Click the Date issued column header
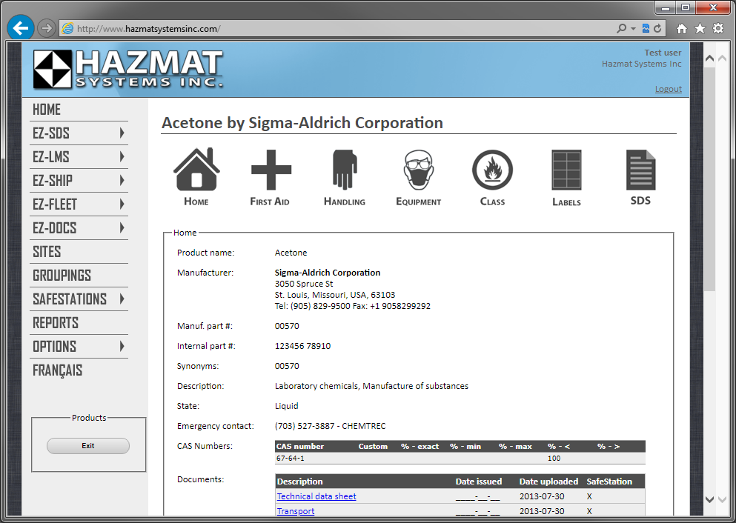This screenshot has height=523, width=736. coord(478,482)
